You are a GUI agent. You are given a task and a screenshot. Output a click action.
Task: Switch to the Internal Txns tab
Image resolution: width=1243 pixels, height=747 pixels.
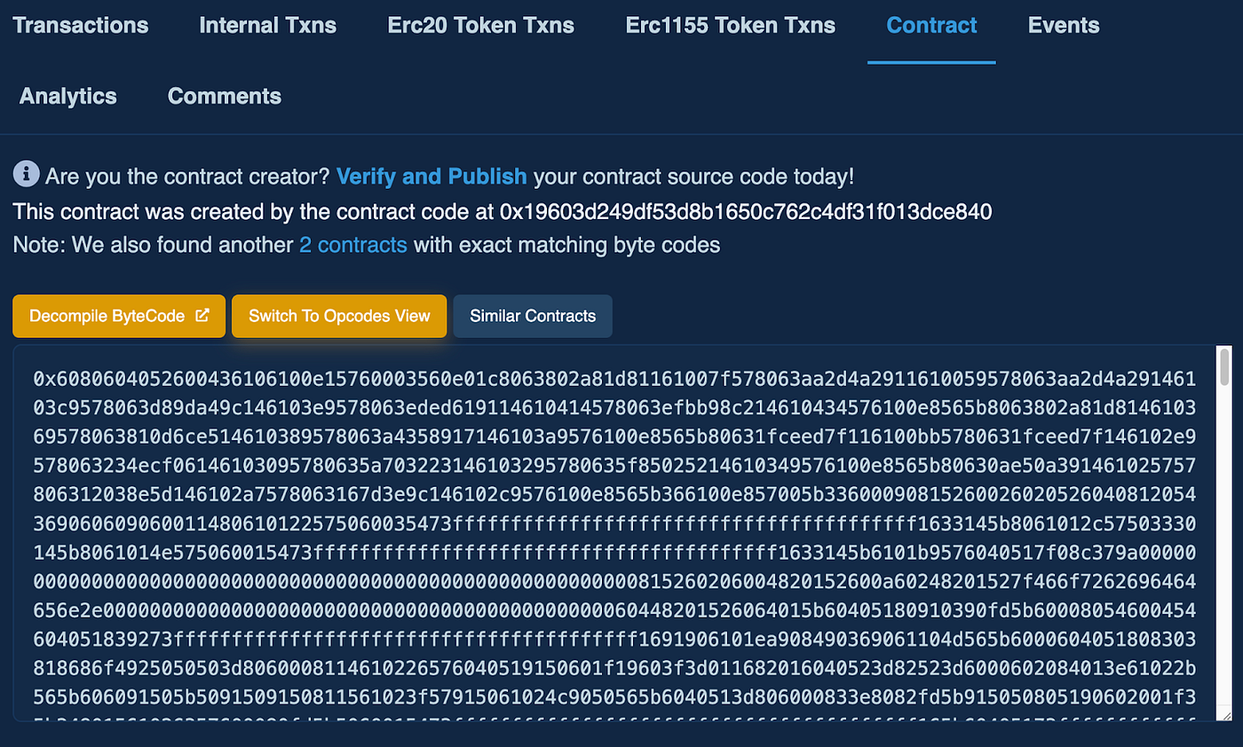[268, 25]
